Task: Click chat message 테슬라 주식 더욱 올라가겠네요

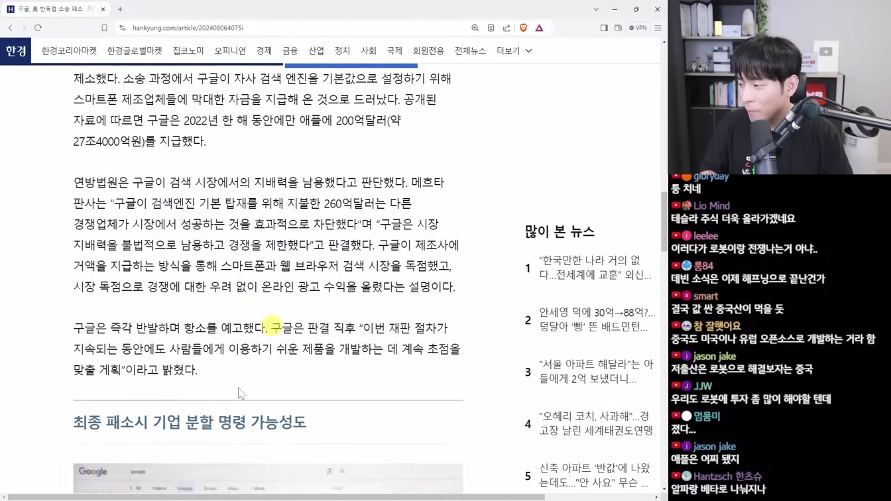Action: [733, 219]
